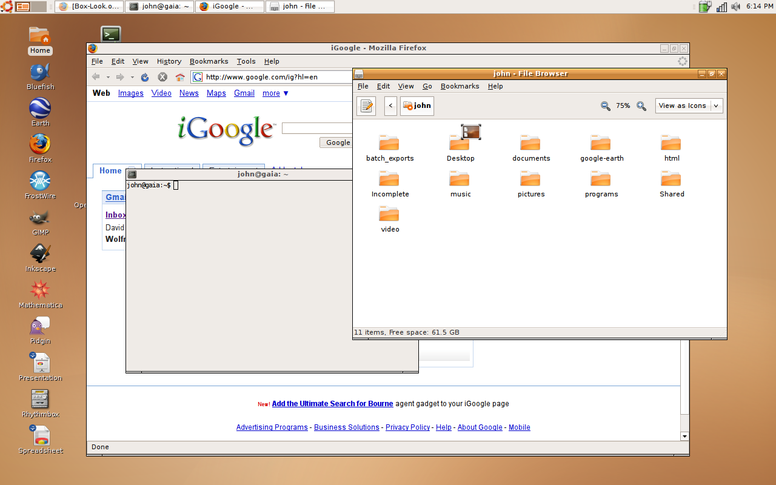Open History menu in Firefox
The width and height of the screenshot is (776, 485).
coord(169,61)
